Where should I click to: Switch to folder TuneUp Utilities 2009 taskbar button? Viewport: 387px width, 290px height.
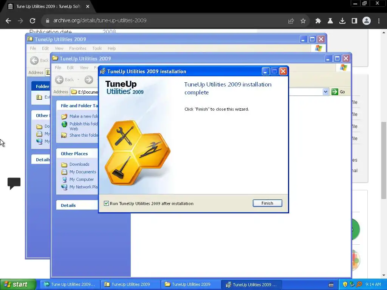191,285
